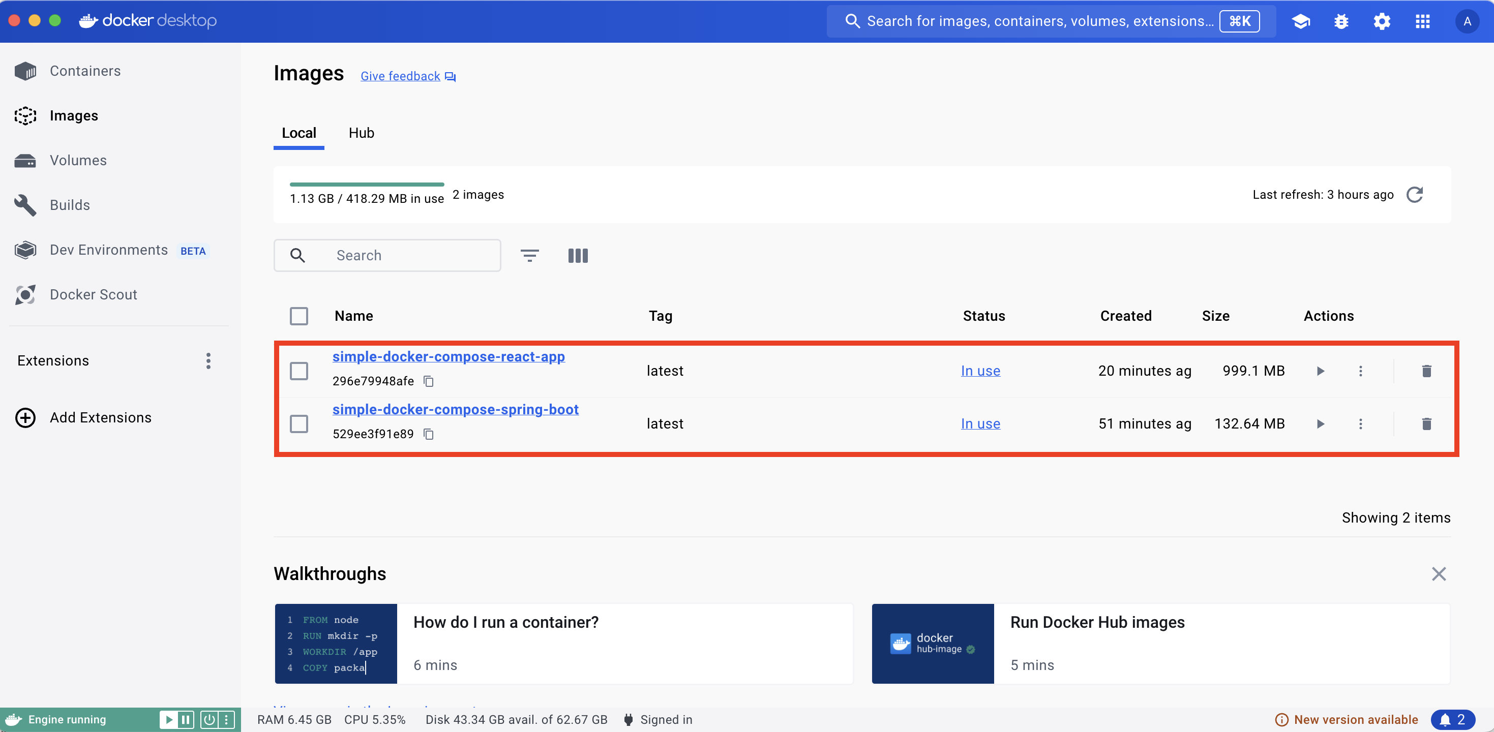
Task: Check the simple-docker-compose-react-app row checkbox
Action: (x=298, y=371)
